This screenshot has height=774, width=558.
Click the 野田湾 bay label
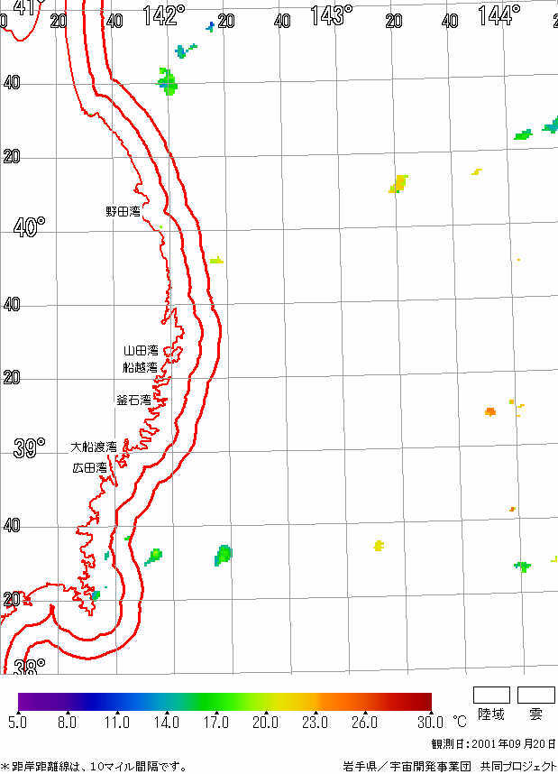click(x=123, y=212)
